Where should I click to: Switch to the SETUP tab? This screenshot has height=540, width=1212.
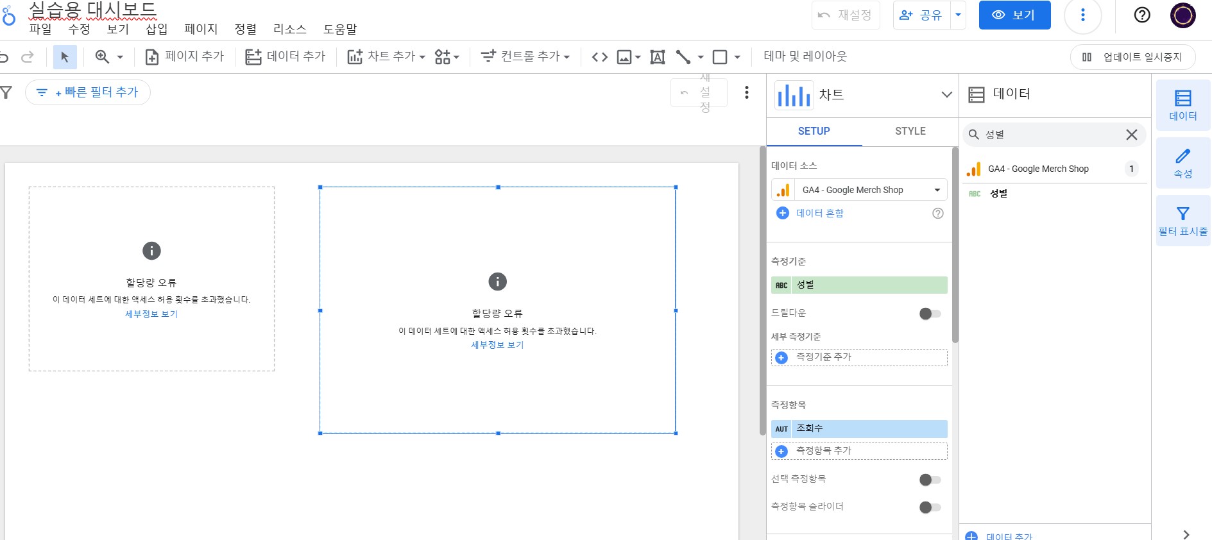pyautogui.click(x=814, y=131)
